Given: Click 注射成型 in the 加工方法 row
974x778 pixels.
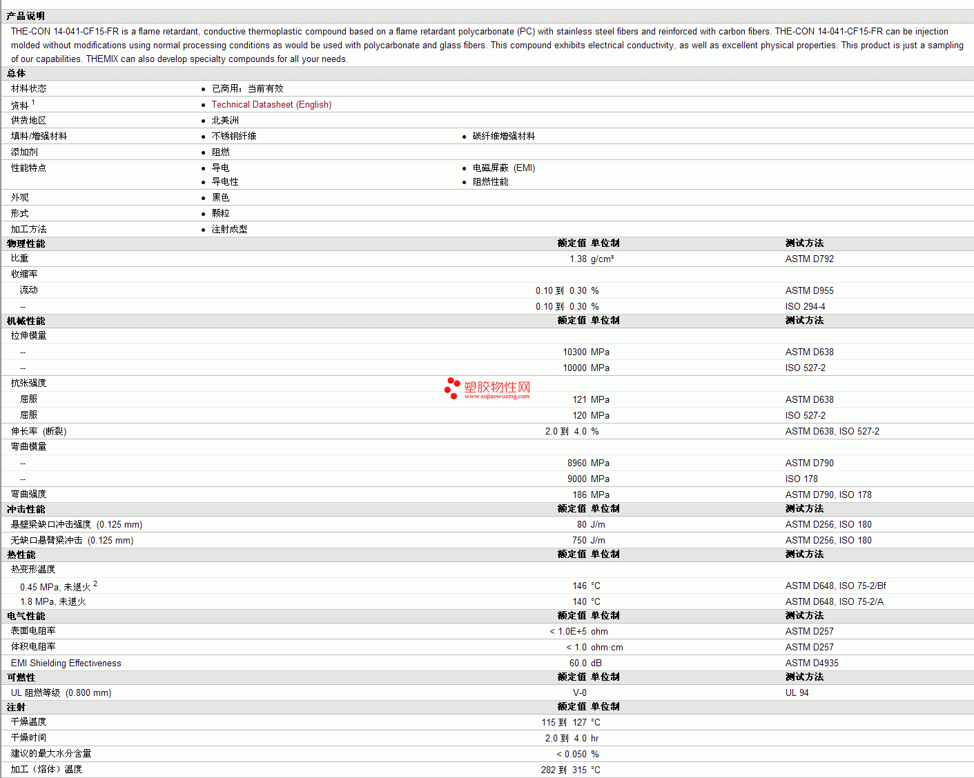Looking at the screenshot, I should (x=229, y=229).
